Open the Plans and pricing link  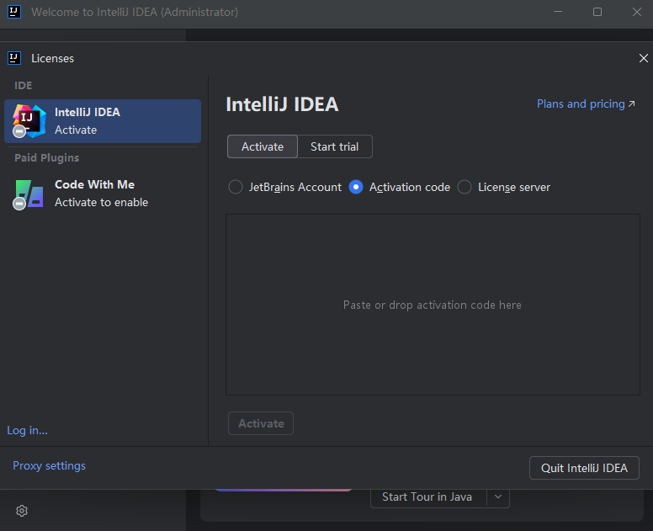(x=586, y=104)
